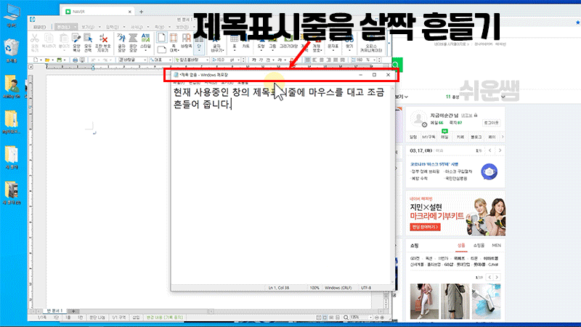The image size is (581, 327).
Task: Click the portrait page orientation icon
Action: (x=161, y=38)
